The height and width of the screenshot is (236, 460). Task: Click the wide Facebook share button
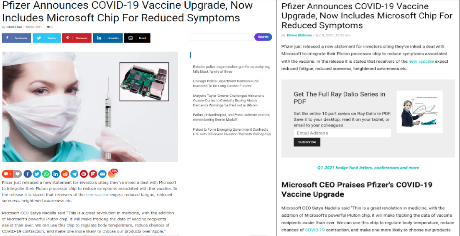click(16, 38)
